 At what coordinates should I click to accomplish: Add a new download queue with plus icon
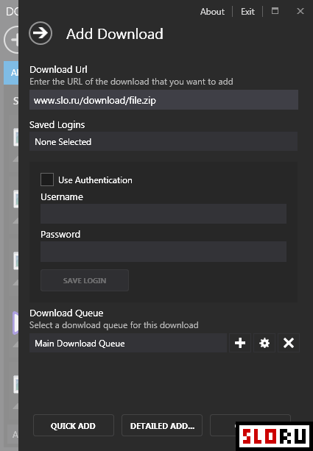pos(240,343)
